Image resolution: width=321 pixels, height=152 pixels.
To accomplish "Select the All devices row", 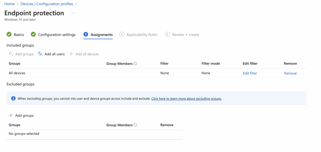I will pyautogui.click(x=17, y=73).
